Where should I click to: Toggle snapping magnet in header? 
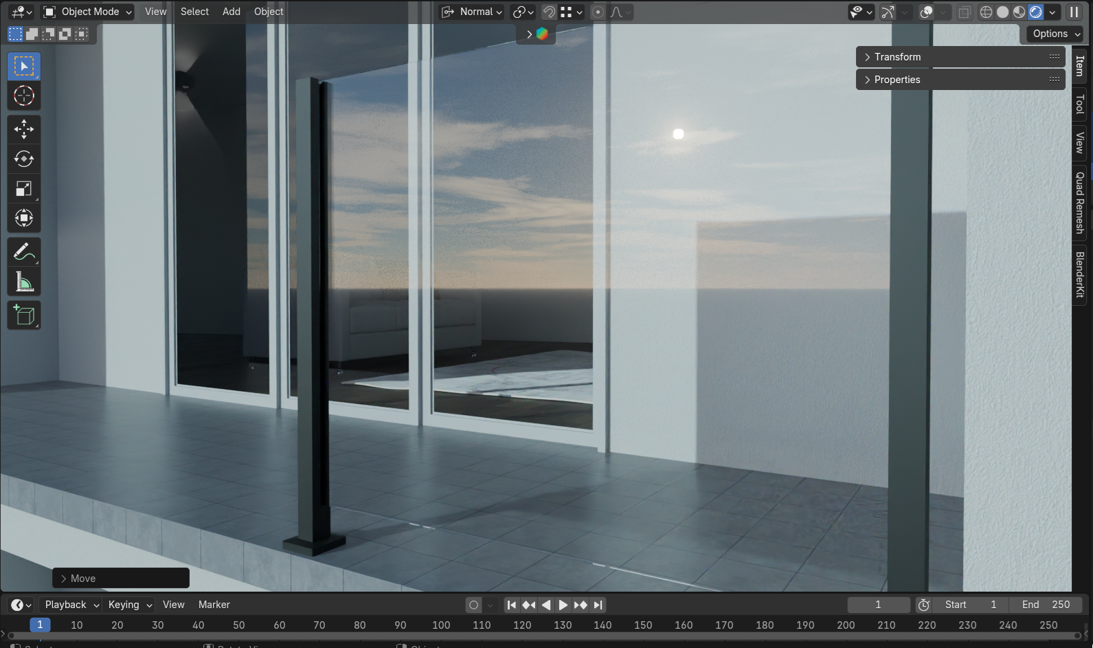click(x=548, y=12)
